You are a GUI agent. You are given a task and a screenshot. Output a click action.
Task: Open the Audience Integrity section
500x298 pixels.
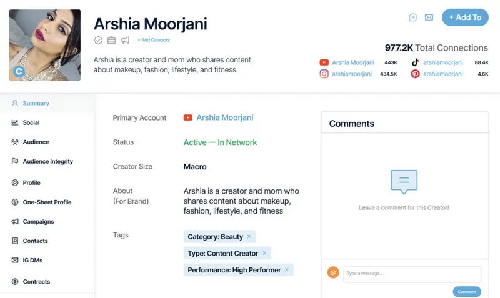[47, 161]
